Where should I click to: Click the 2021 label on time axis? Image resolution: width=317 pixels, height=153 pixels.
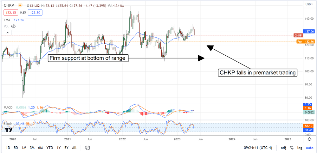(x=67, y=139)
